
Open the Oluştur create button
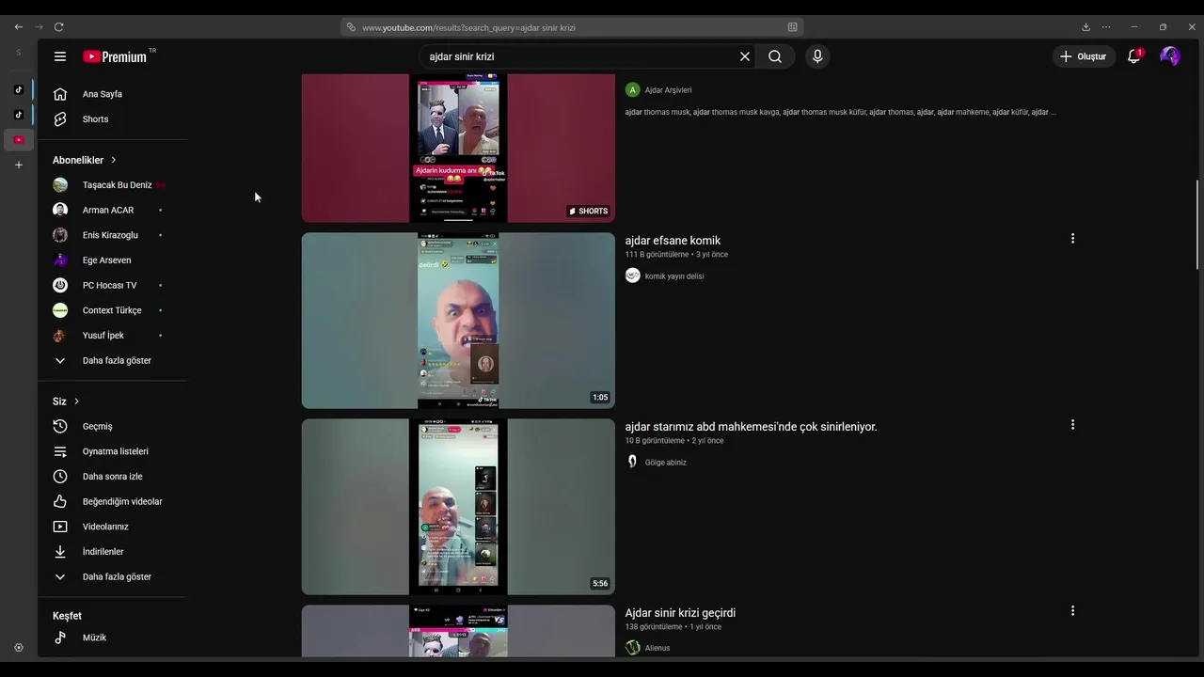coord(1084,56)
